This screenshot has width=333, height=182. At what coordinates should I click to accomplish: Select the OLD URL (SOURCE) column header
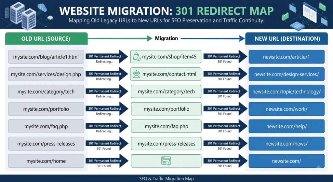pos(46,39)
